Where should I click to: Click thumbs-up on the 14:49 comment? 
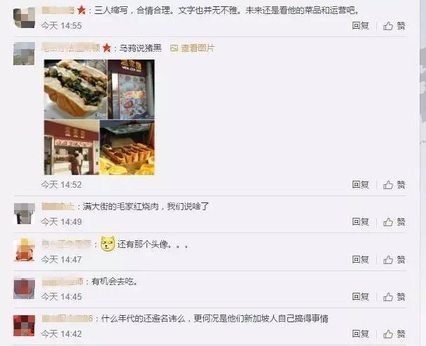click(394, 222)
